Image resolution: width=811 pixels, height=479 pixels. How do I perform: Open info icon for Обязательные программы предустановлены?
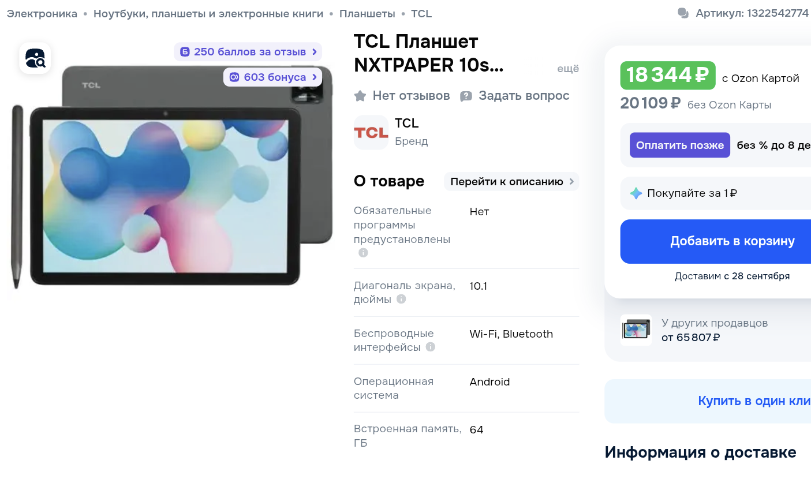click(x=363, y=253)
